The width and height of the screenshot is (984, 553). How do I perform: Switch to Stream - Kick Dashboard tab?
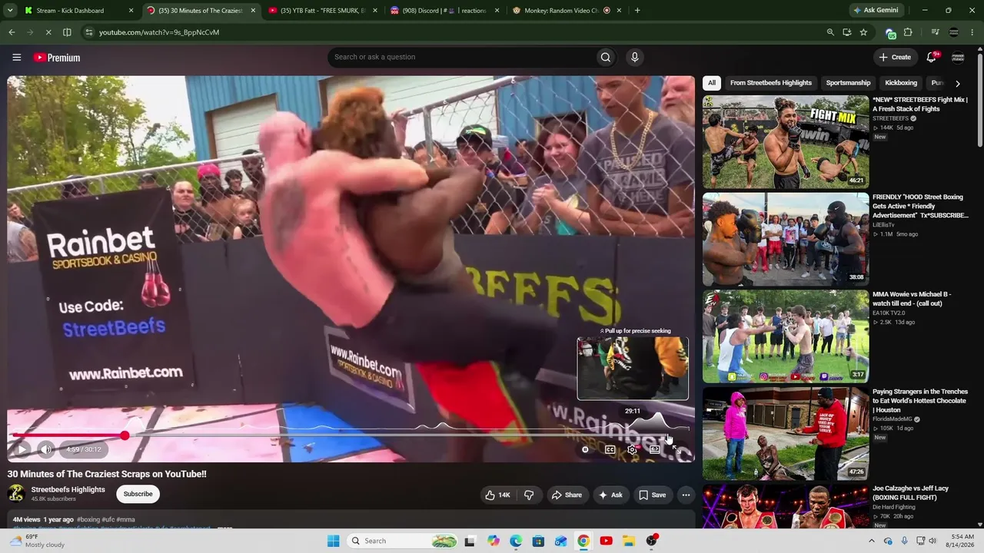pos(70,11)
